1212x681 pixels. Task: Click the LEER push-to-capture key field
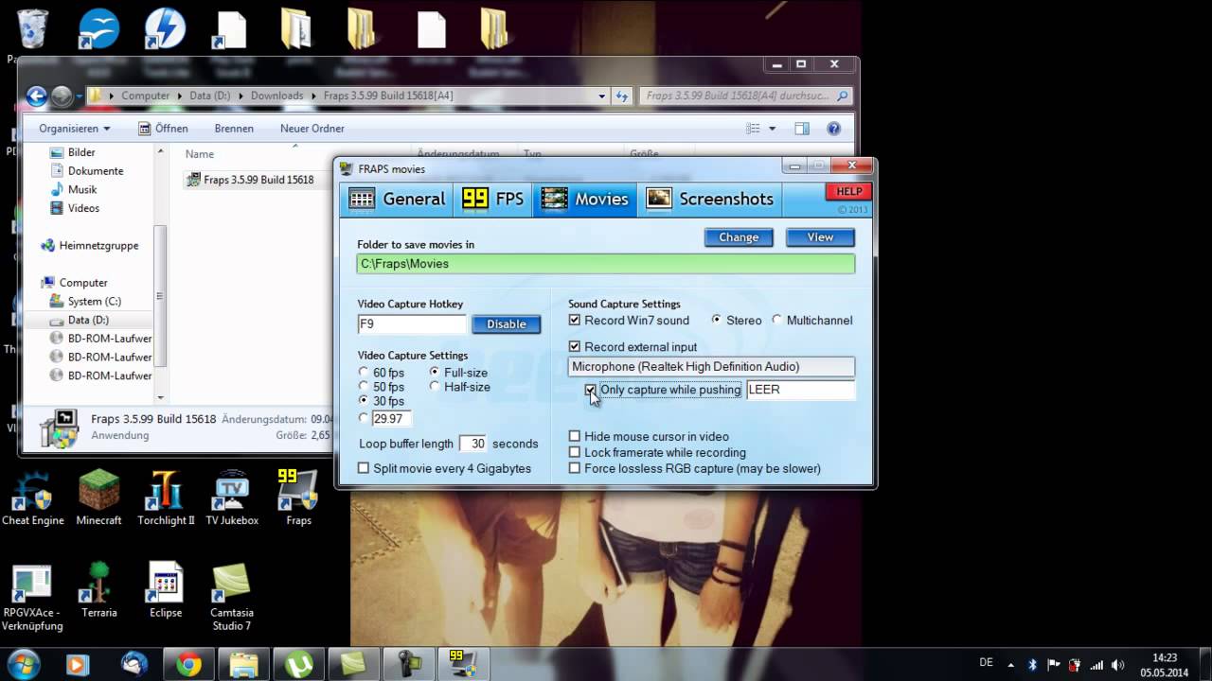801,390
